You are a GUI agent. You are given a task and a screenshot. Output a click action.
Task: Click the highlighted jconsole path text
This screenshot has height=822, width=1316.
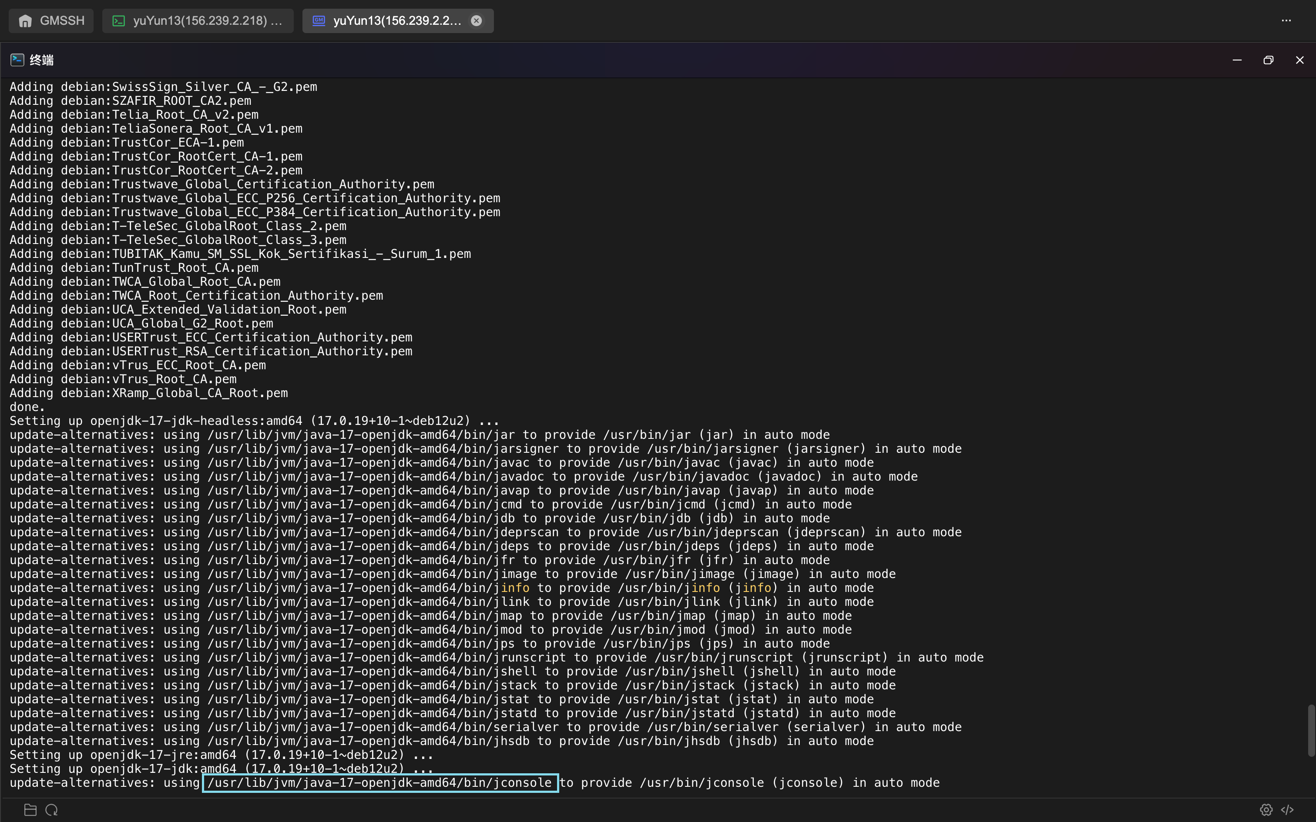click(x=379, y=783)
